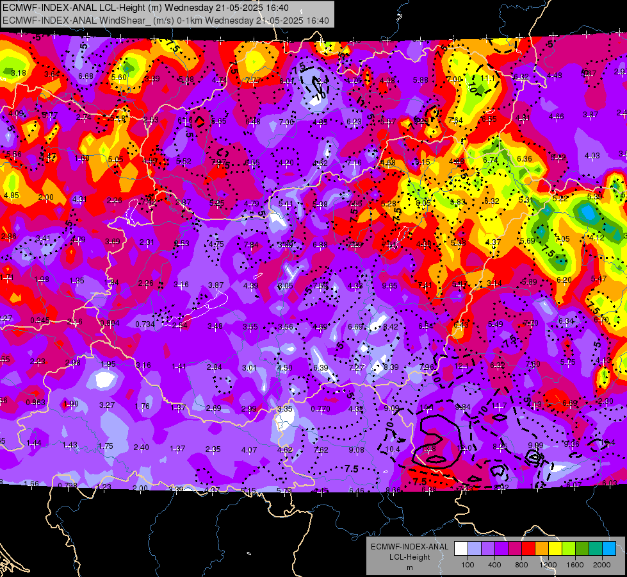The height and width of the screenshot is (577, 627).
Task: Click the 6.68 grid point value
Action: pos(86,76)
